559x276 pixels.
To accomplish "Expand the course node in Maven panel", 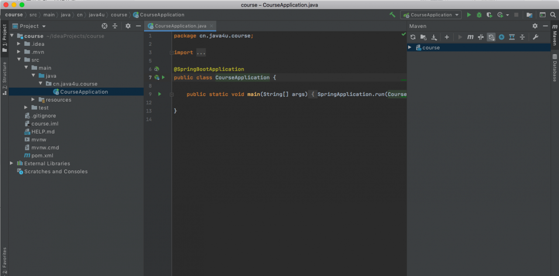I will (410, 48).
